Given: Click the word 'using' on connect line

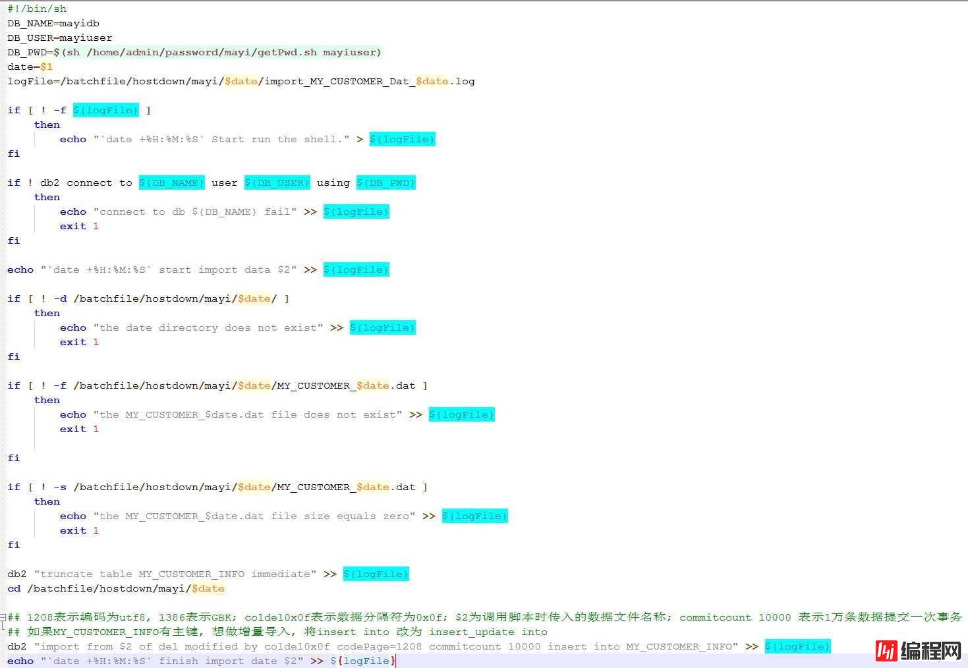Looking at the screenshot, I should pos(333,182).
